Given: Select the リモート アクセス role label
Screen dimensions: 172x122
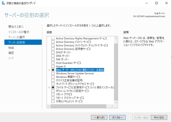Looking at the screenshot, I should pos(64,94).
